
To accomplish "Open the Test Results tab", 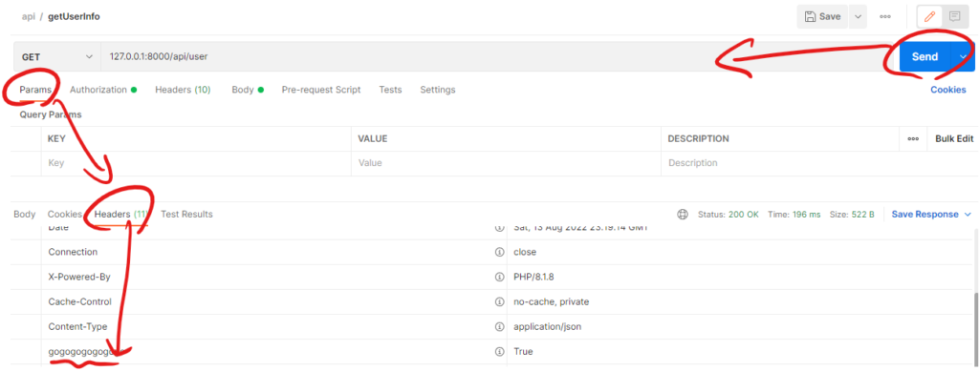I will [x=186, y=215].
